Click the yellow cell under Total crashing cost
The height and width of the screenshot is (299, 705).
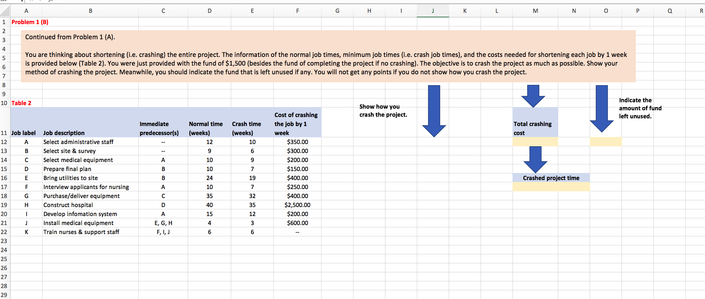coord(535,142)
